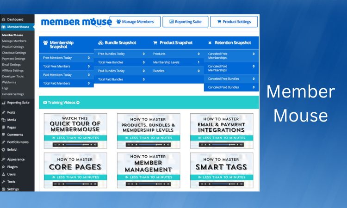Click the Pages icon in sidebar
347x208 pixels.
coord(4,127)
